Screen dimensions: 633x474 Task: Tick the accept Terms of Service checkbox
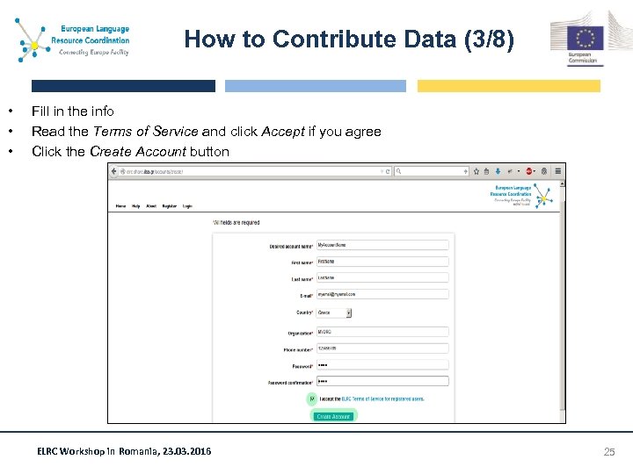click(x=311, y=399)
